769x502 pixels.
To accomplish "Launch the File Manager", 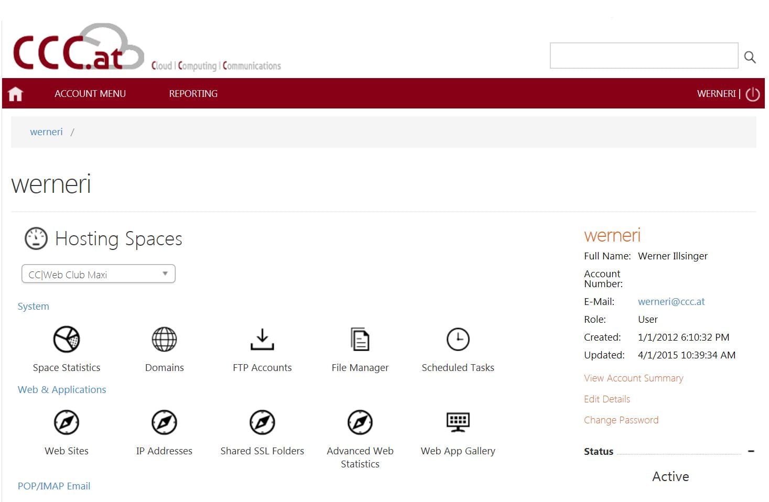I will pos(360,348).
